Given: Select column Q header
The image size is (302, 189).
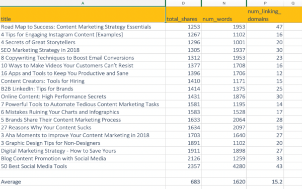Looking at the screenshot, I should point(293,3).
